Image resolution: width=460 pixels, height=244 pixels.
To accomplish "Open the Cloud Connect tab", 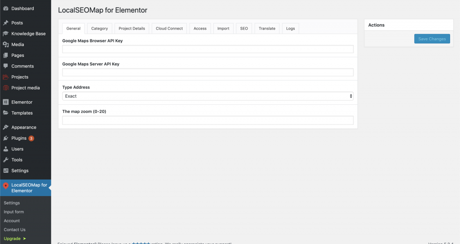I will pyautogui.click(x=169, y=29).
